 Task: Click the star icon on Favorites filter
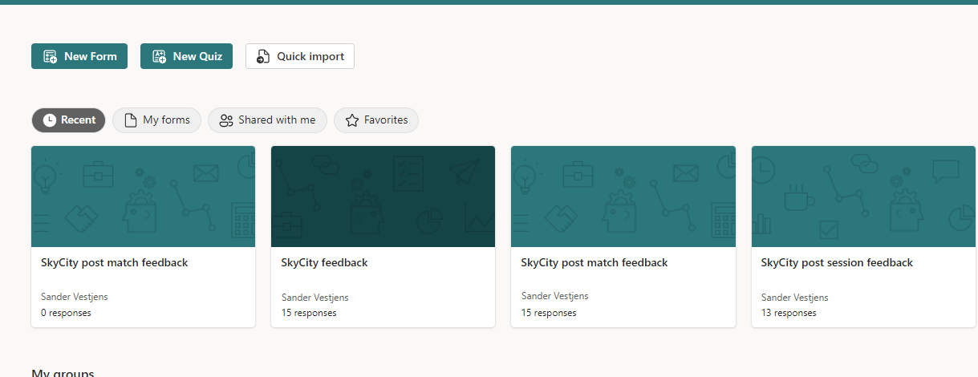351,120
